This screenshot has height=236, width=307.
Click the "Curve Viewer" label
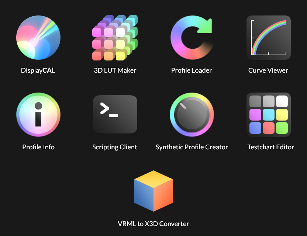268,70
